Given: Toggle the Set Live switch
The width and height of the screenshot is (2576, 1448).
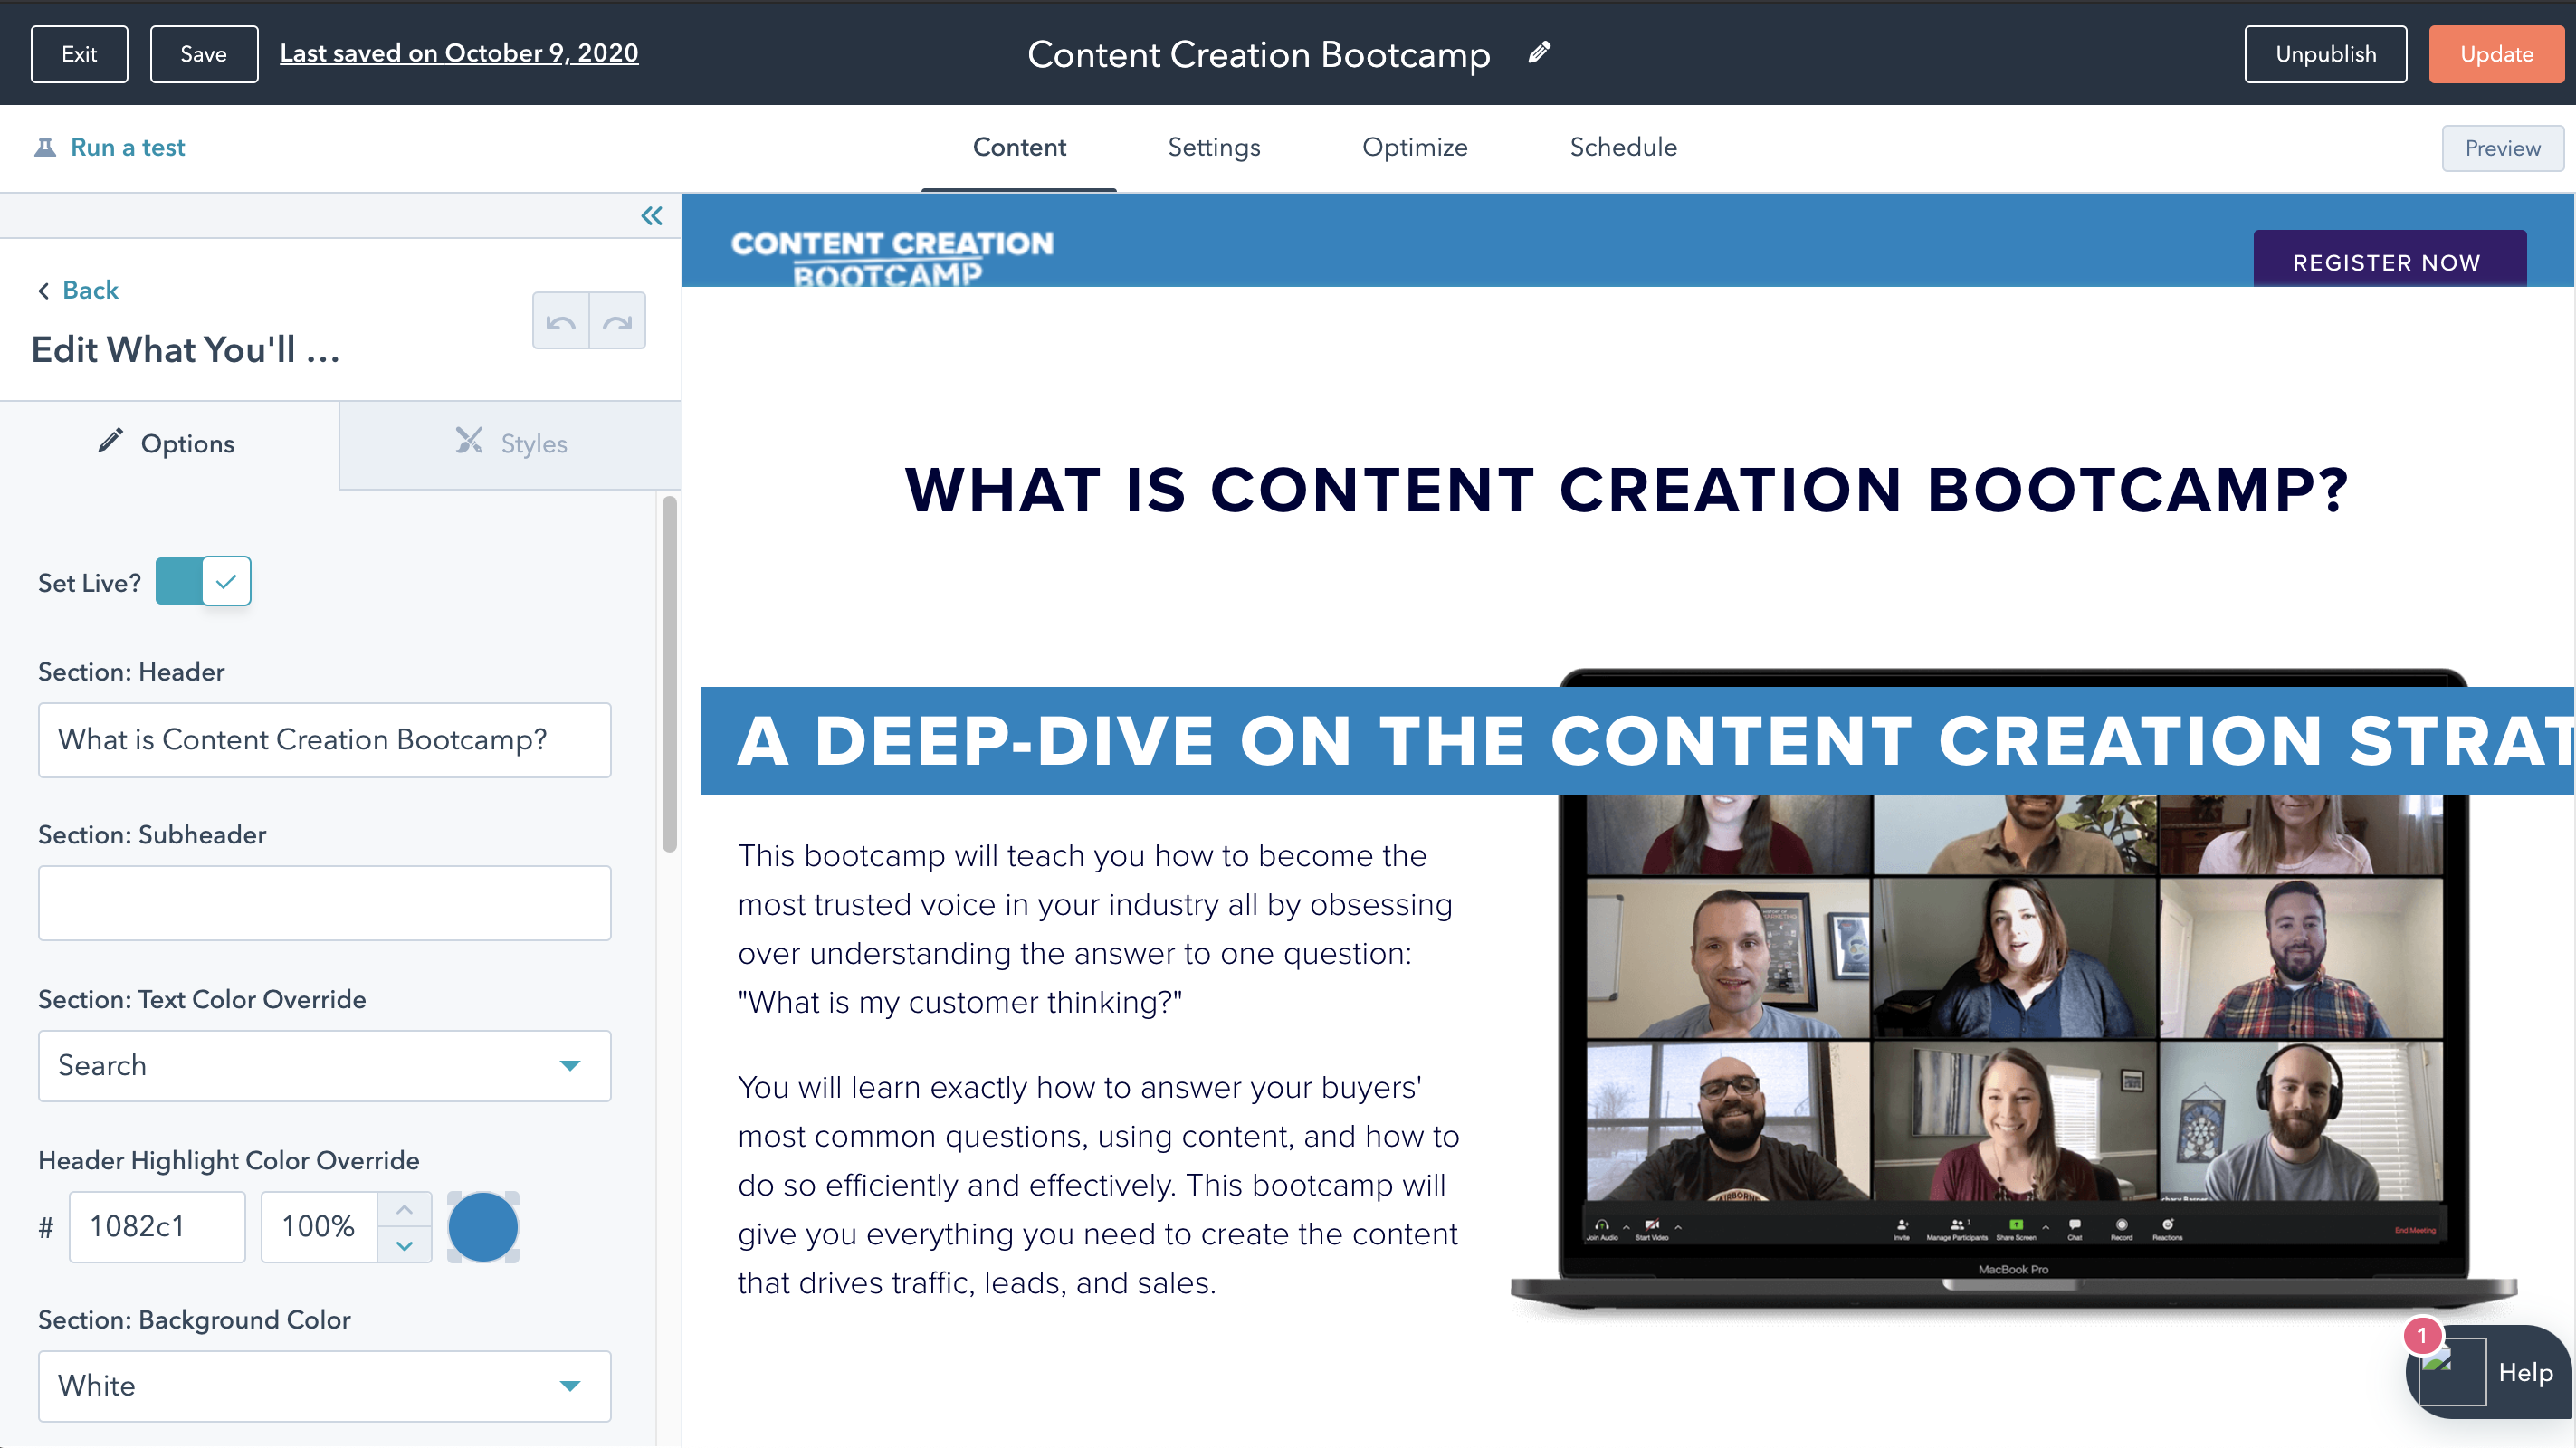Looking at the screenshot, I should pyautogui.click(x=203, y=581).
